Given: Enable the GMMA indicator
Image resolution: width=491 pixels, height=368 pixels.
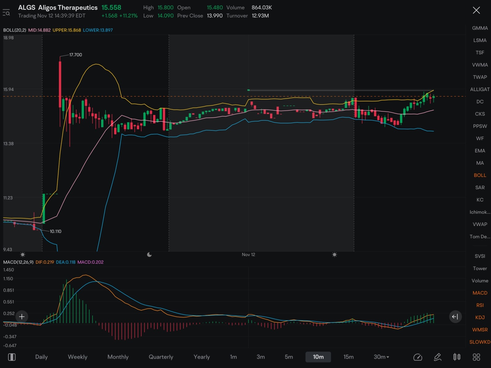Looking at the screenshot, I should click(480, 28).
